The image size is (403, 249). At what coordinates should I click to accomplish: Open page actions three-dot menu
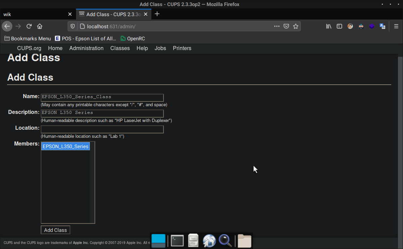(277, 26)
